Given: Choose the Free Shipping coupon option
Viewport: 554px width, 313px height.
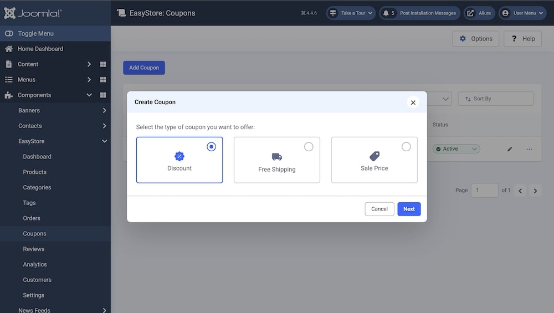Looking at the screenshot, I should click(277, 160).
